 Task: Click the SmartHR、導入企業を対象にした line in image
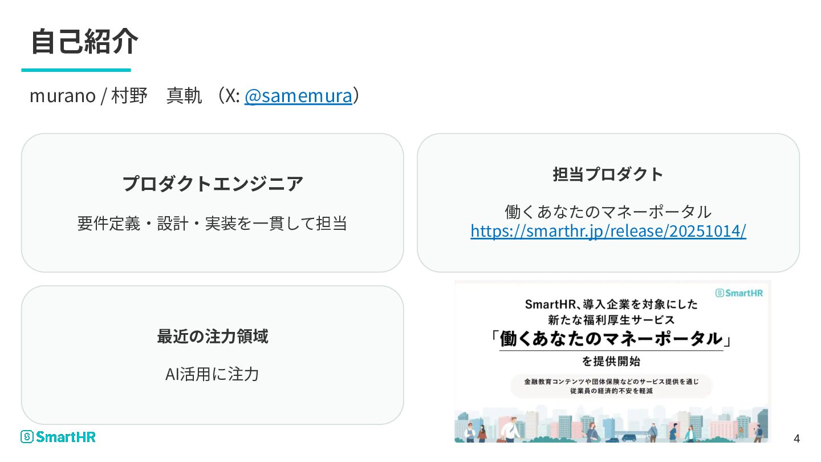click(611, 305)
